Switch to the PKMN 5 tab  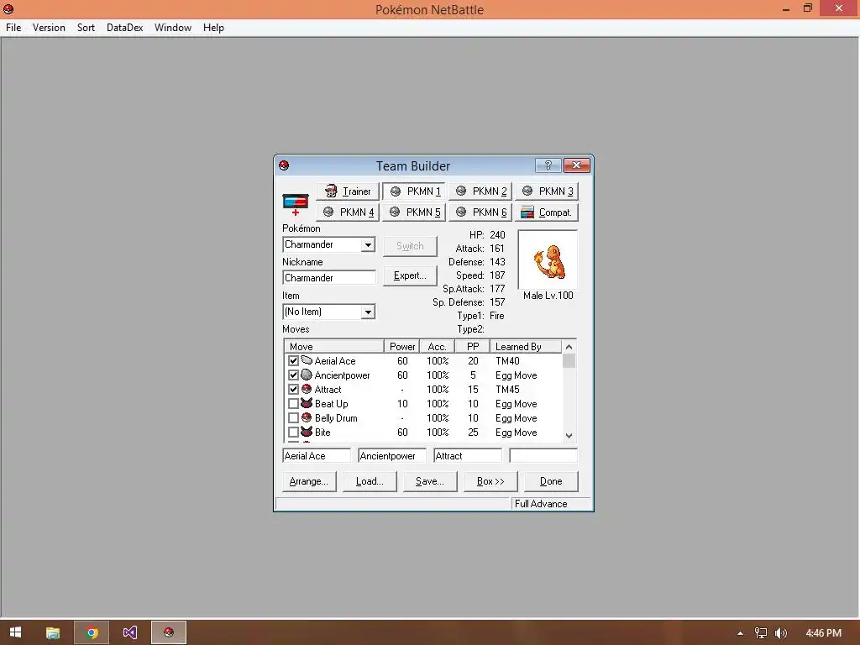(x=414, y=212)
